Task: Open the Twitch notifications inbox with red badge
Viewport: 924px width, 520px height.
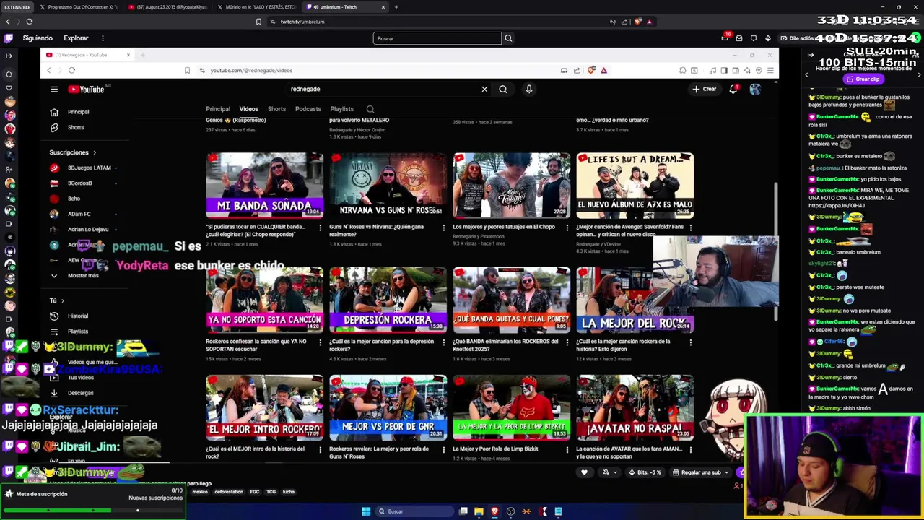Action: tap(725, 38)
